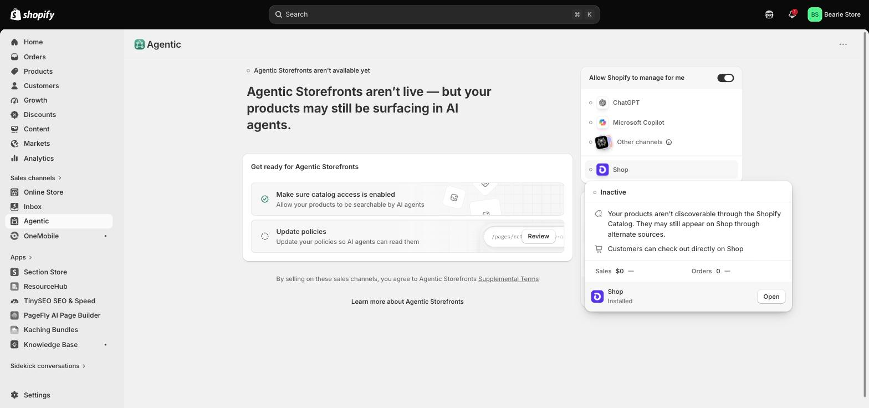The height and width of the screenshot is (408, 869).
Task: Open the page more actions menu
Action: coord(843,44)
